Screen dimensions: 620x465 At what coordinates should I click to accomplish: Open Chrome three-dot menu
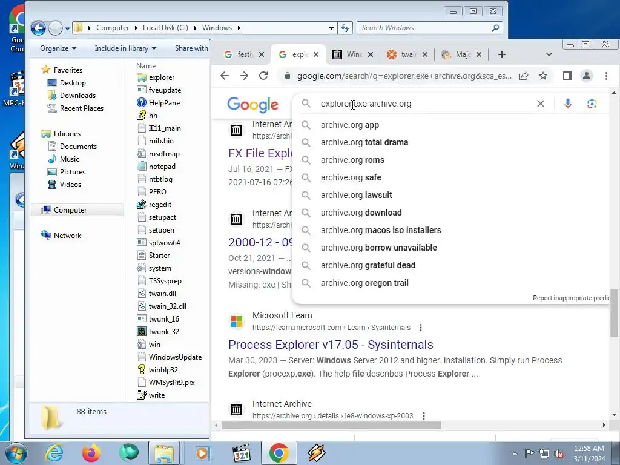tap(606, 76)
